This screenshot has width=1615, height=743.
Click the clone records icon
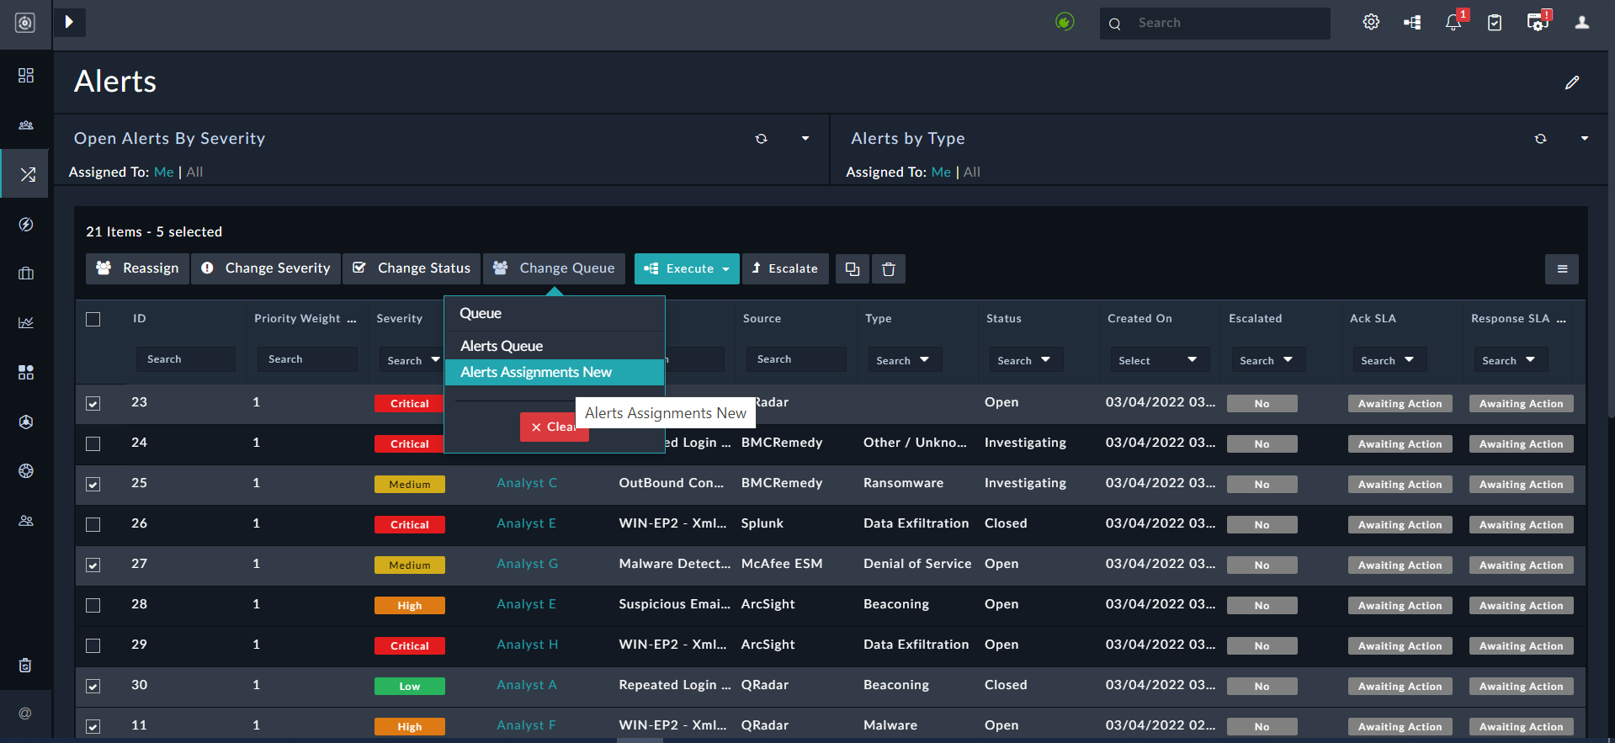[x=852, y=269]
